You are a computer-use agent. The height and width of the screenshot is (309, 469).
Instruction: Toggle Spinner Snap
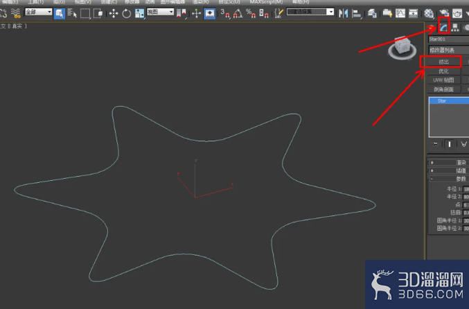tap(263, 13)
